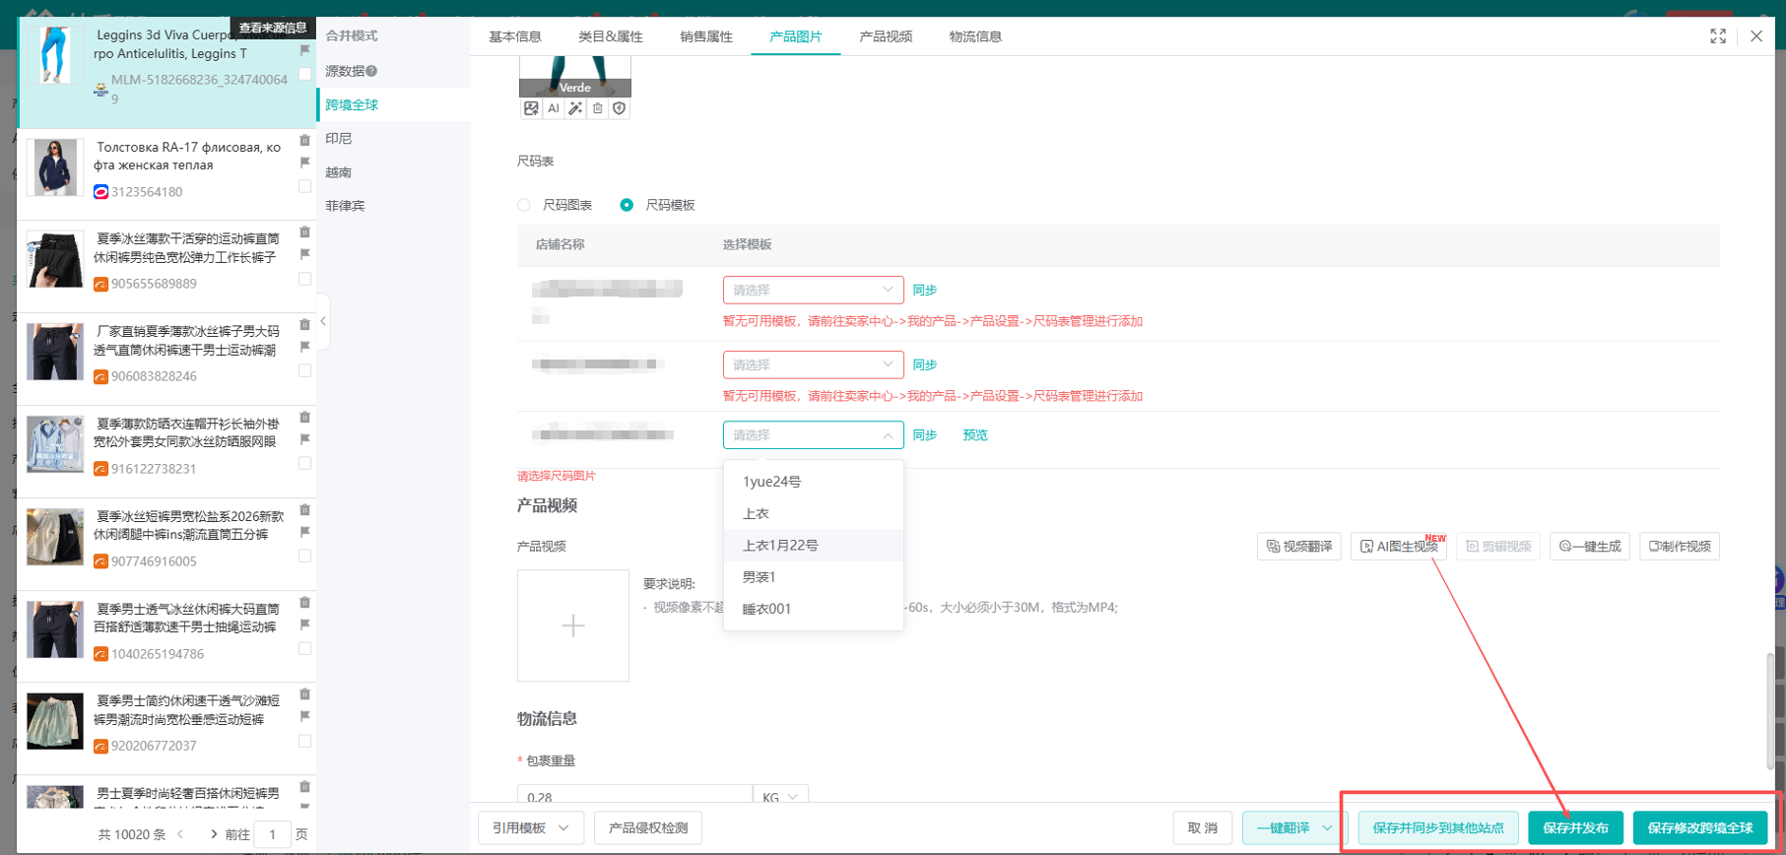Screen dimensions: 1786x855
Task: Toggle fullscreen for the edit dialog
Action: tap(1718, 36)
